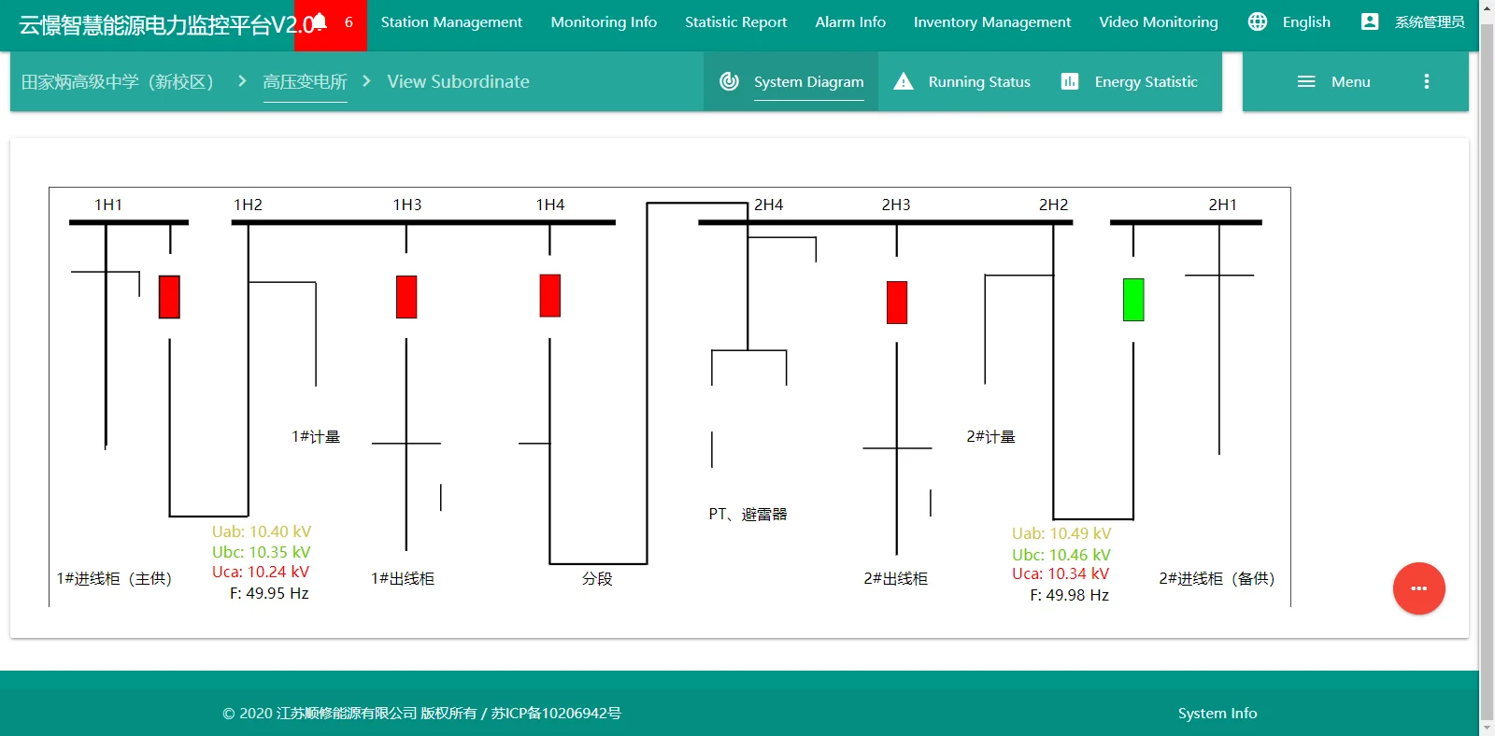The image size is (1495, 736).
Task: Click the 2#计量 metering label
Action: coord(991,436)
